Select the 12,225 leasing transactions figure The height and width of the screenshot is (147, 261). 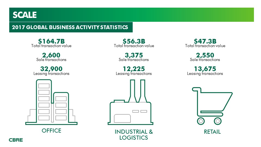click(134, 69)
